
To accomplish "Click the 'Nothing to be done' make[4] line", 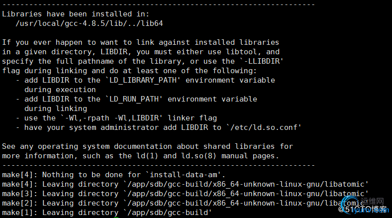I will 114,175.
